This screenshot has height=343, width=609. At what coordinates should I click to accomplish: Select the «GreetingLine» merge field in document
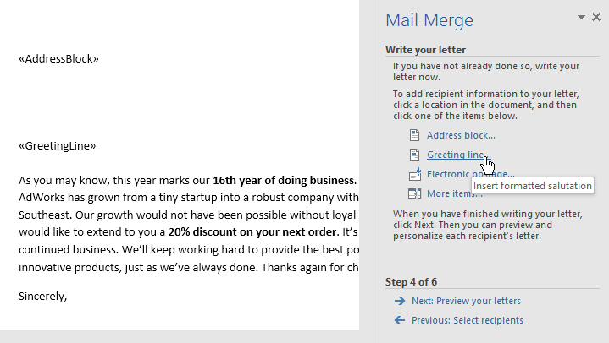57,145
